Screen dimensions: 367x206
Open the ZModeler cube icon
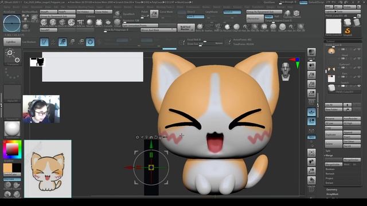(x=296, y=13)
